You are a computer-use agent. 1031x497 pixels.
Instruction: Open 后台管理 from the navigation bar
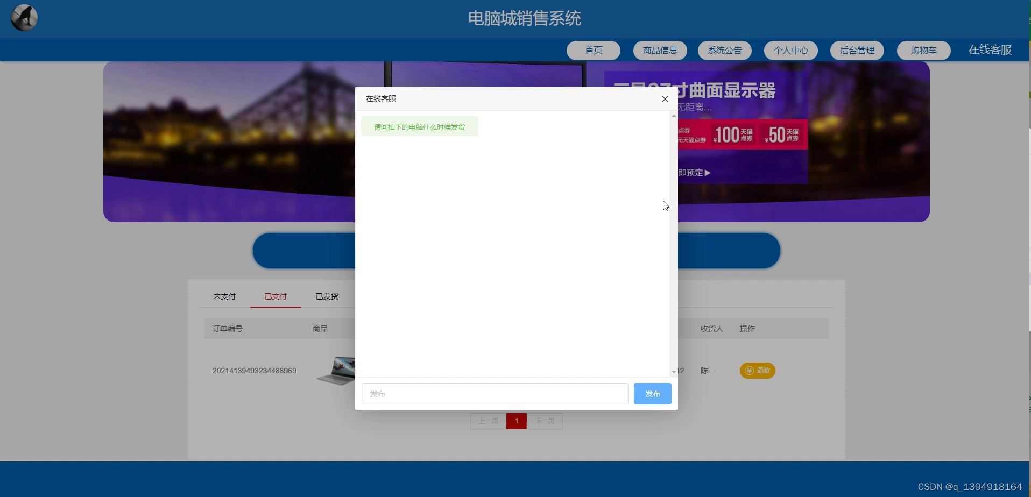click(857, 51)
